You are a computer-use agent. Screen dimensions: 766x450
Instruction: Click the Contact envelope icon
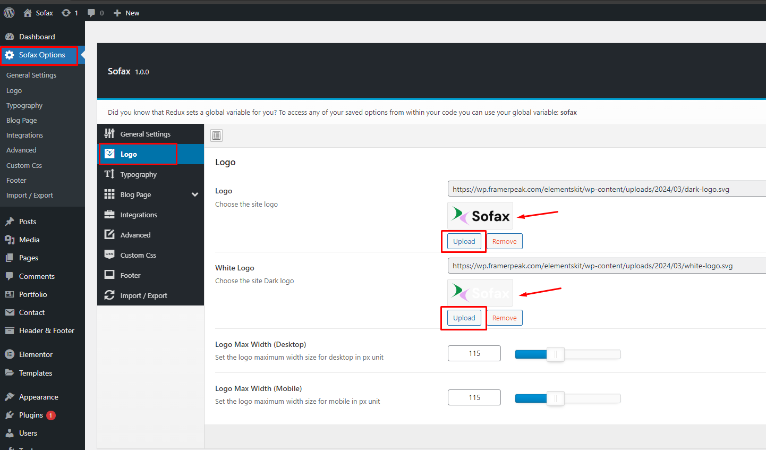point(10,312)
